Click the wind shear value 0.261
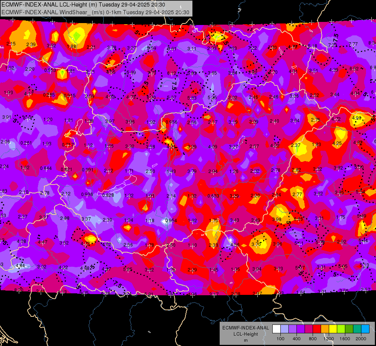This screenshot has height=346, width=376. pyautogui.click(x=26, y=143)
